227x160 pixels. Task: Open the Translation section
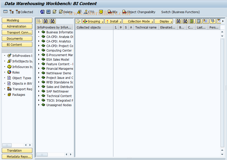pos(17,150)
